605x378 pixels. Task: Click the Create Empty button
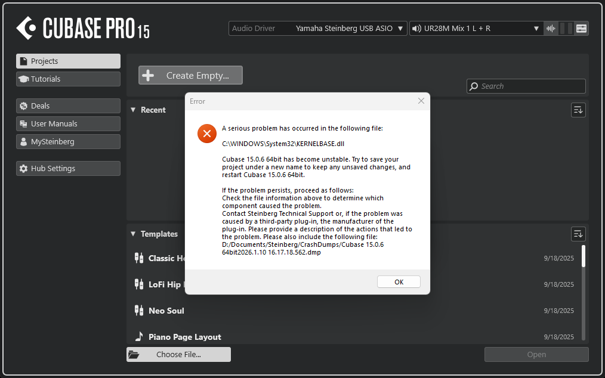[190, 76]
